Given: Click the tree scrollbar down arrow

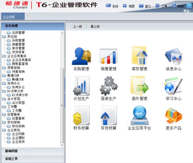Looking at the screenshot, I should click(x=62, y=145).
